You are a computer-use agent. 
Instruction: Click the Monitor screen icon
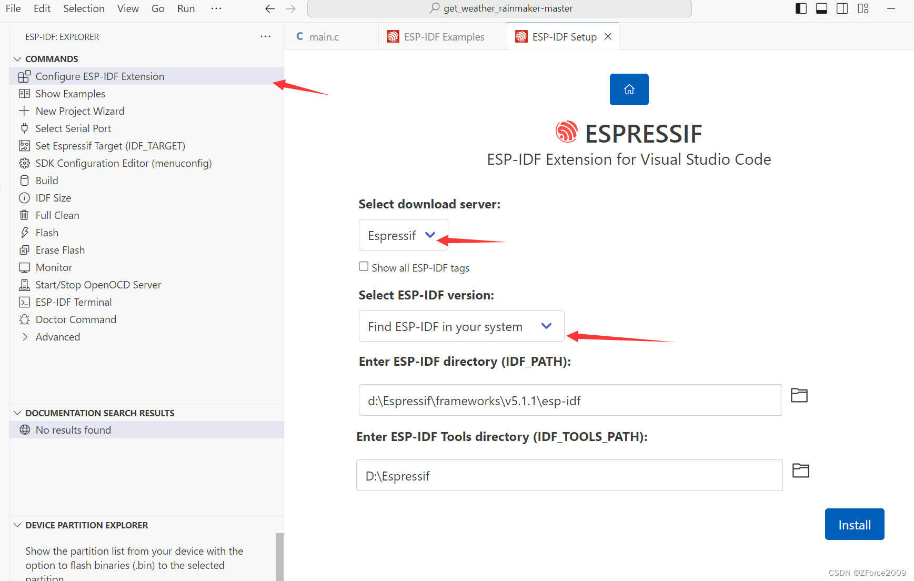24,267
